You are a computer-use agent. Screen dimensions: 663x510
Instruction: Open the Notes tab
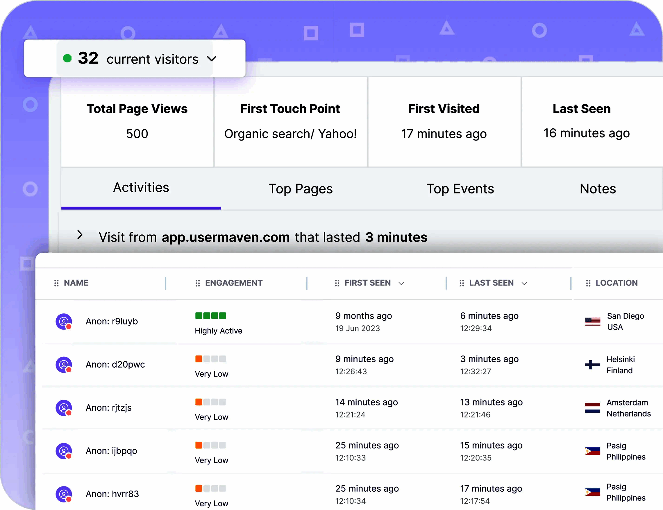(597, 189)
